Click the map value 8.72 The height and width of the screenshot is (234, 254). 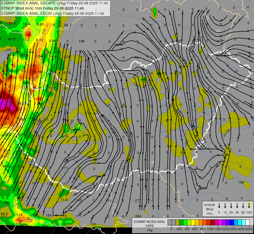pos(40,40)
